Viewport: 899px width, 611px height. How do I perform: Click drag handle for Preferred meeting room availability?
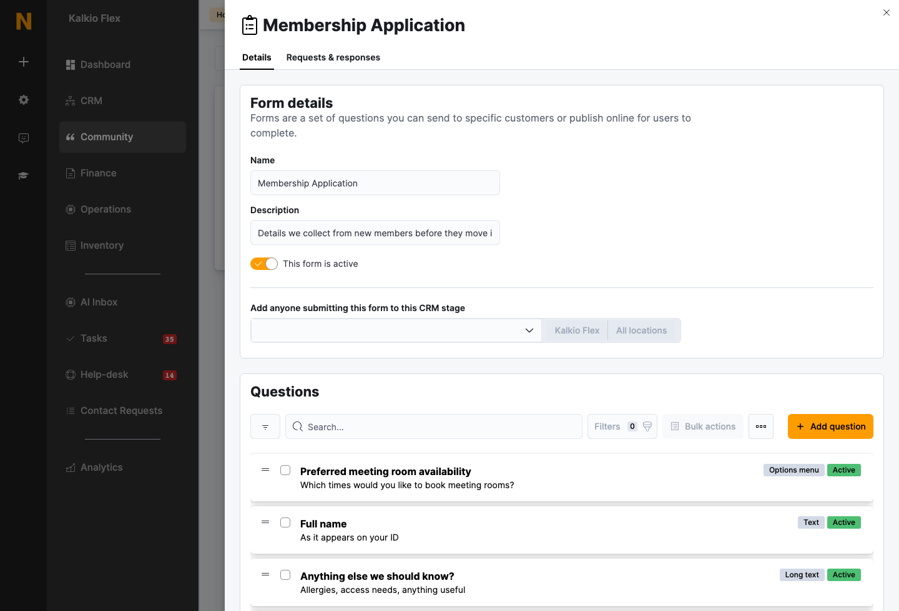click(x=265, y=469)
